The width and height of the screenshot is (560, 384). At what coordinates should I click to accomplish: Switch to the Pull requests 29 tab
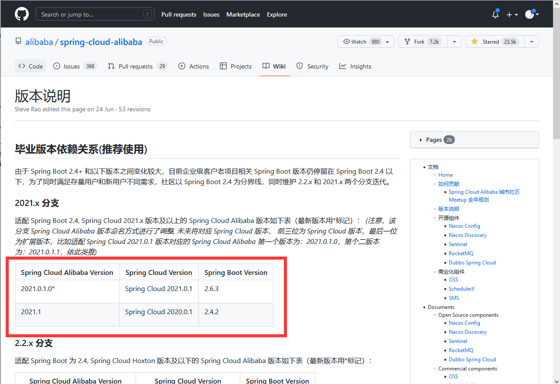coord(137,66)
